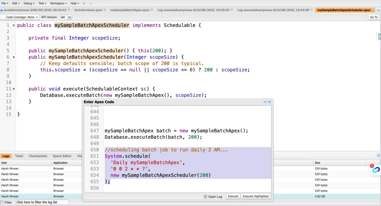The image size is (381, 206).
Task: Open the File menu
Action: click(4, 3)
